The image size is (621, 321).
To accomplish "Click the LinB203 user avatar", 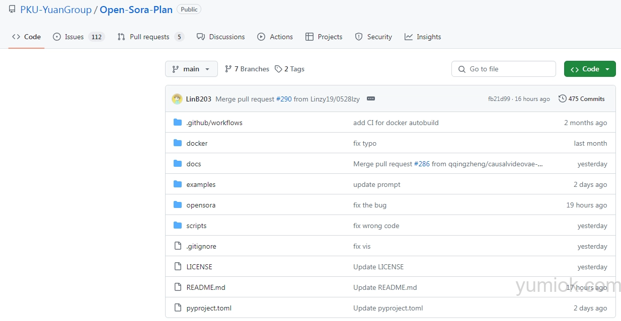I will pyautogui.click(x=177, y=99).
